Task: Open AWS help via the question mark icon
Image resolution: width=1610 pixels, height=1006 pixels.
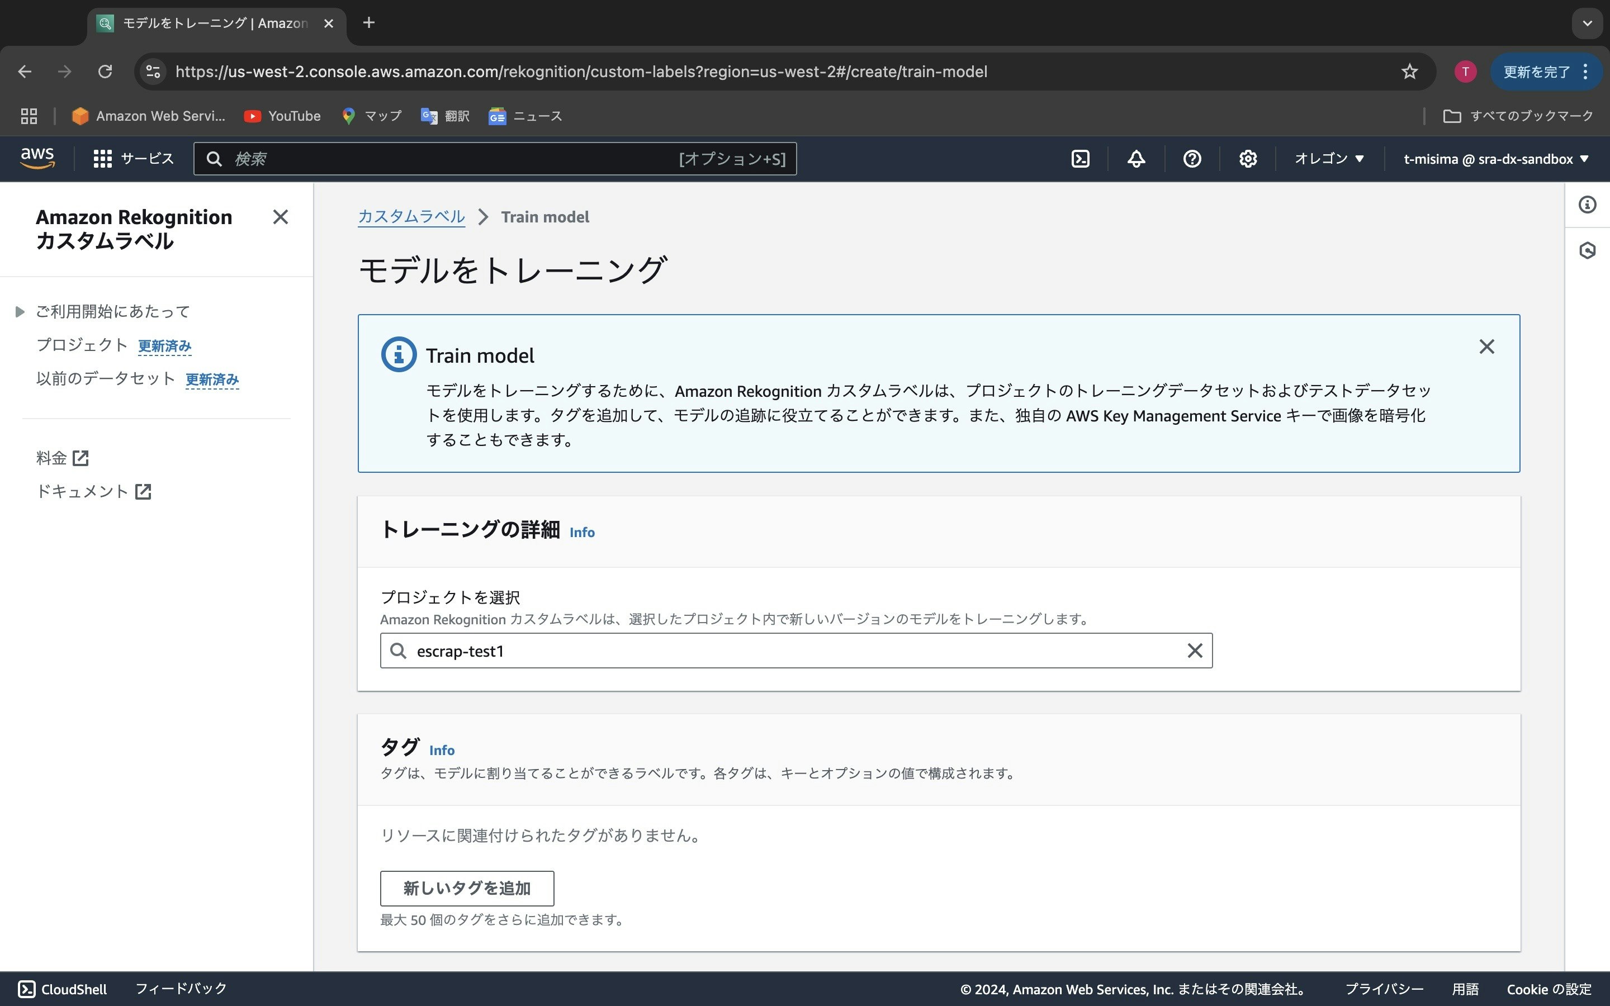Action: coord(1191,158)
